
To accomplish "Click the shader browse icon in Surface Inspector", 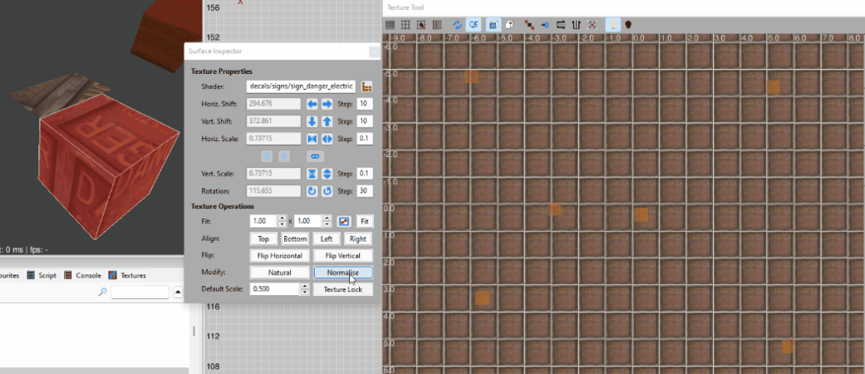I will 366,86.
